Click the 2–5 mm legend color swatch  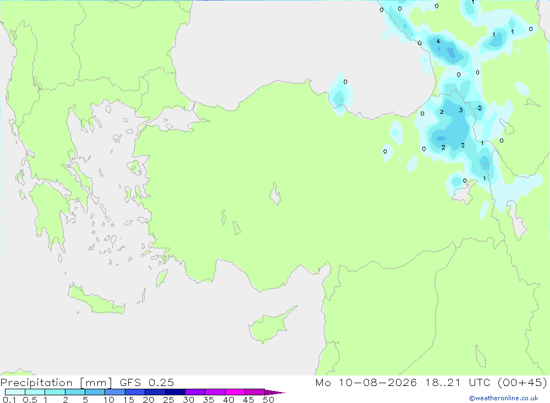coord(75,392)
